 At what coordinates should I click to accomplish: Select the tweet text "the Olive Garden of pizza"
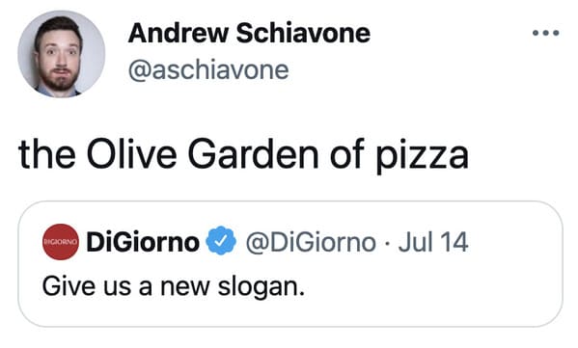(x=243, y=154)
